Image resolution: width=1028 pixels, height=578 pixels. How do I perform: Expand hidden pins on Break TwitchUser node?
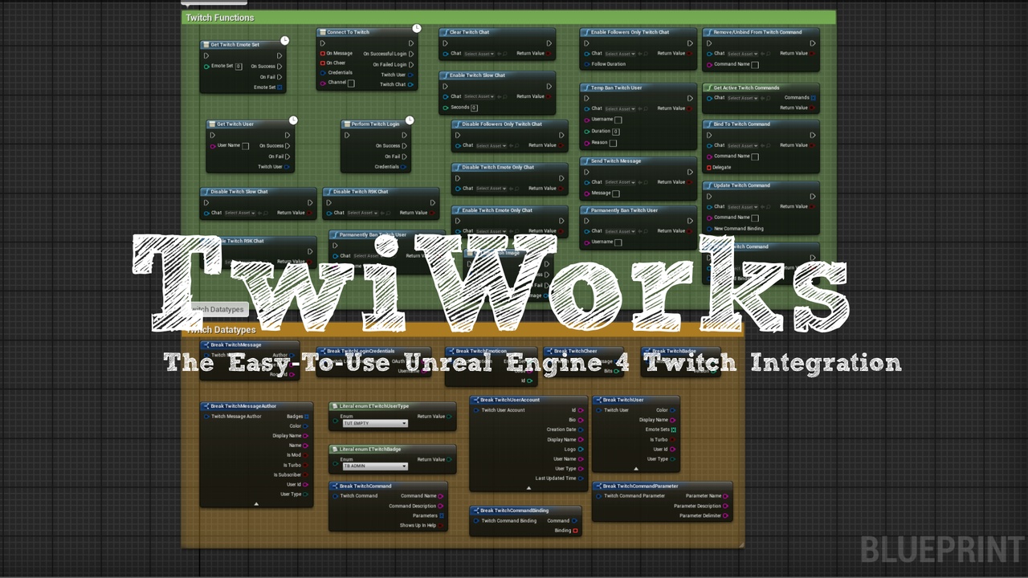[636, 468]
